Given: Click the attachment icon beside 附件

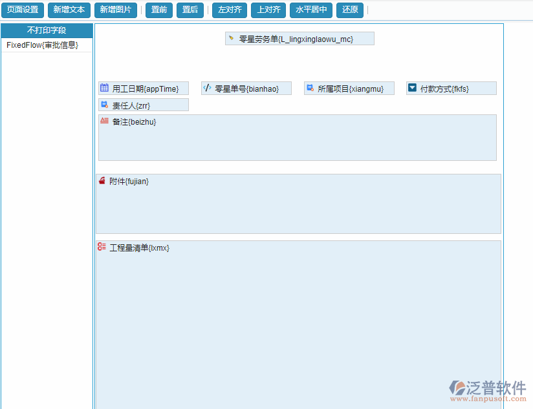Looking at the screenshot, I should coord(102,180).
